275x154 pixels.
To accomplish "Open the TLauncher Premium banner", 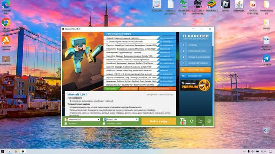I will (196, 85).
